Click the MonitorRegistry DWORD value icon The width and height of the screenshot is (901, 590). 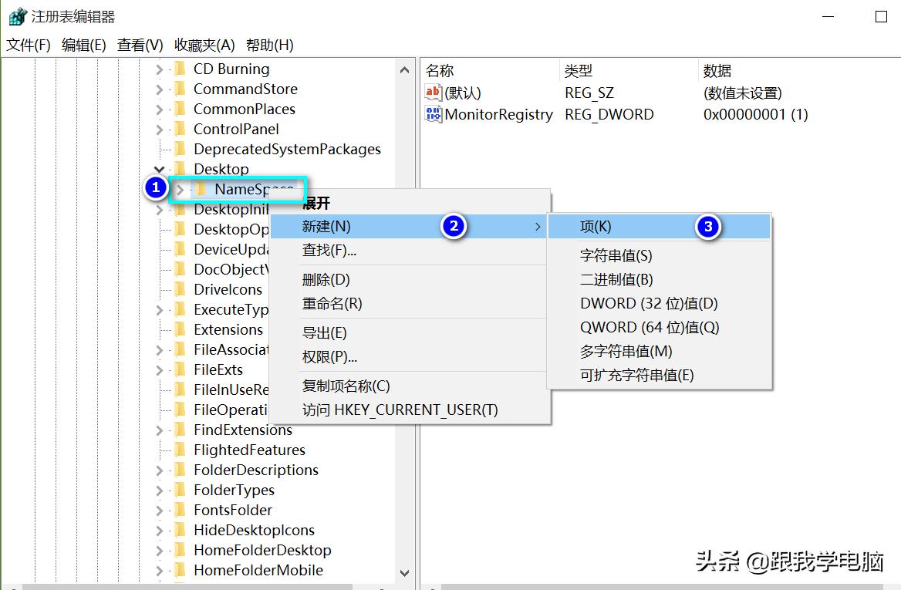pyautogui.click(x=433, y=114)
